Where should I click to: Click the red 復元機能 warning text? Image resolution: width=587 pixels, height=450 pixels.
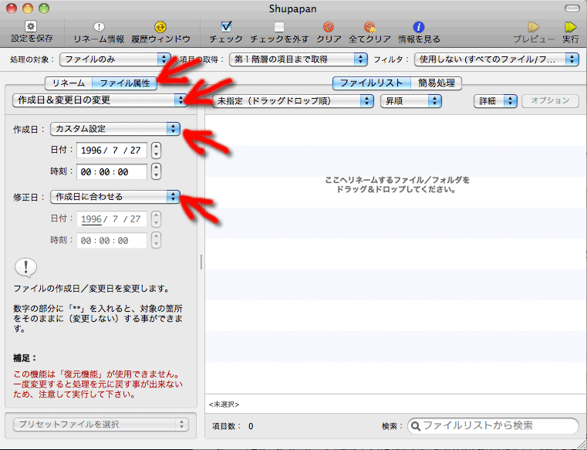(x=98, y=384)
